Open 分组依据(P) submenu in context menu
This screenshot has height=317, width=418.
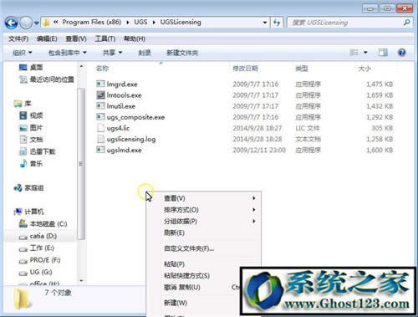pos(203,222)
